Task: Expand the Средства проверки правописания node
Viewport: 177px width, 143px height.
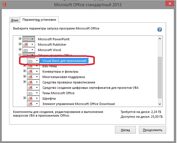Action: click(x=25, y=82)
